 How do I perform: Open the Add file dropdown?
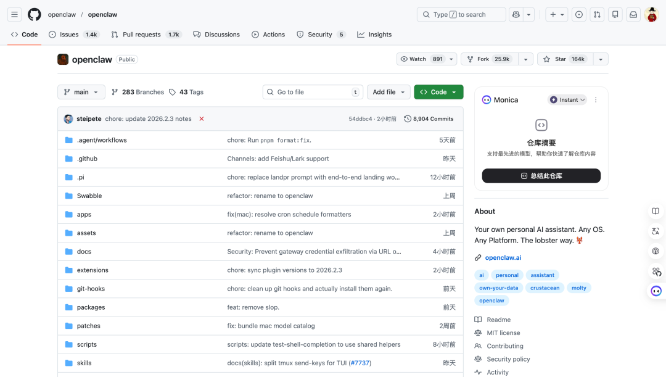388,92
